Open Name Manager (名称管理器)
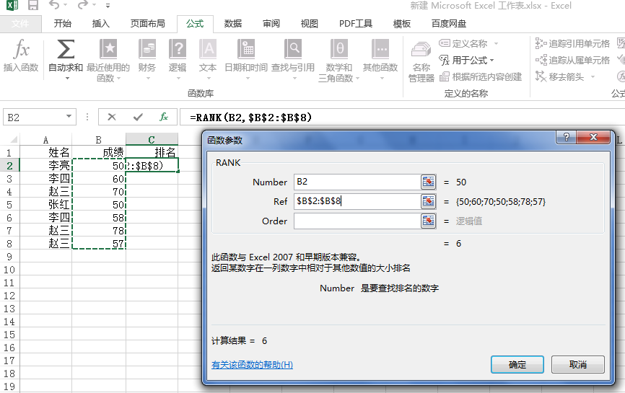Image resolution: width=625 pixels, height=393 pixels. 421,61
